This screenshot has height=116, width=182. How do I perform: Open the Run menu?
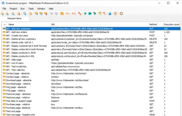(22, 9)
